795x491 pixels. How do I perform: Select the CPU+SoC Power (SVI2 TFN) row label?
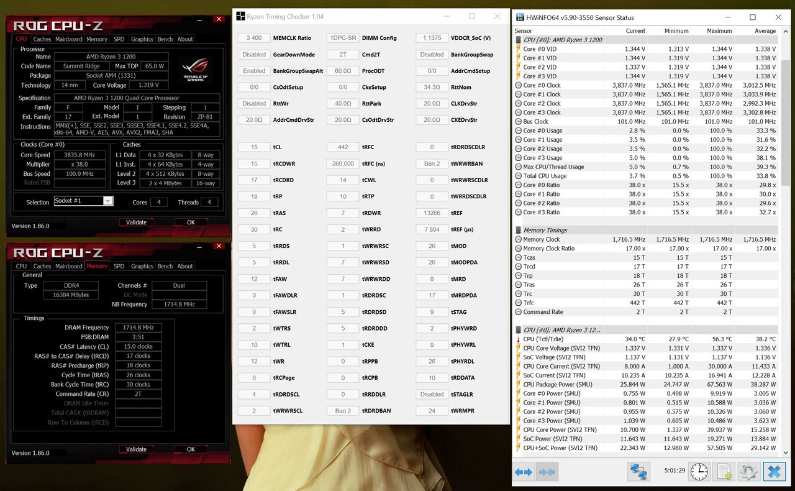[x=561, y=447]
